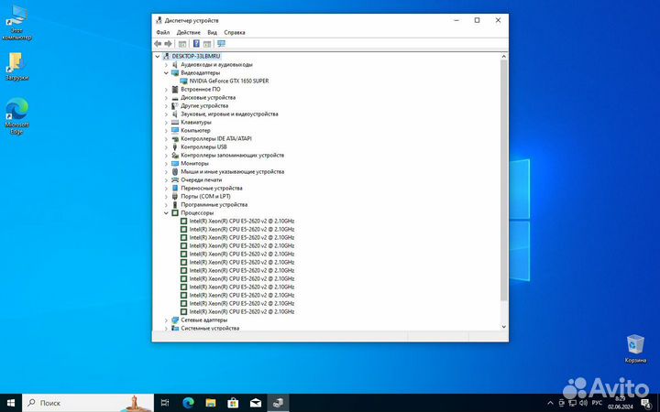Click the mouse icon beside Мыши и иные указывающие устройства
The image size is (660, 412).
point(175,171)
